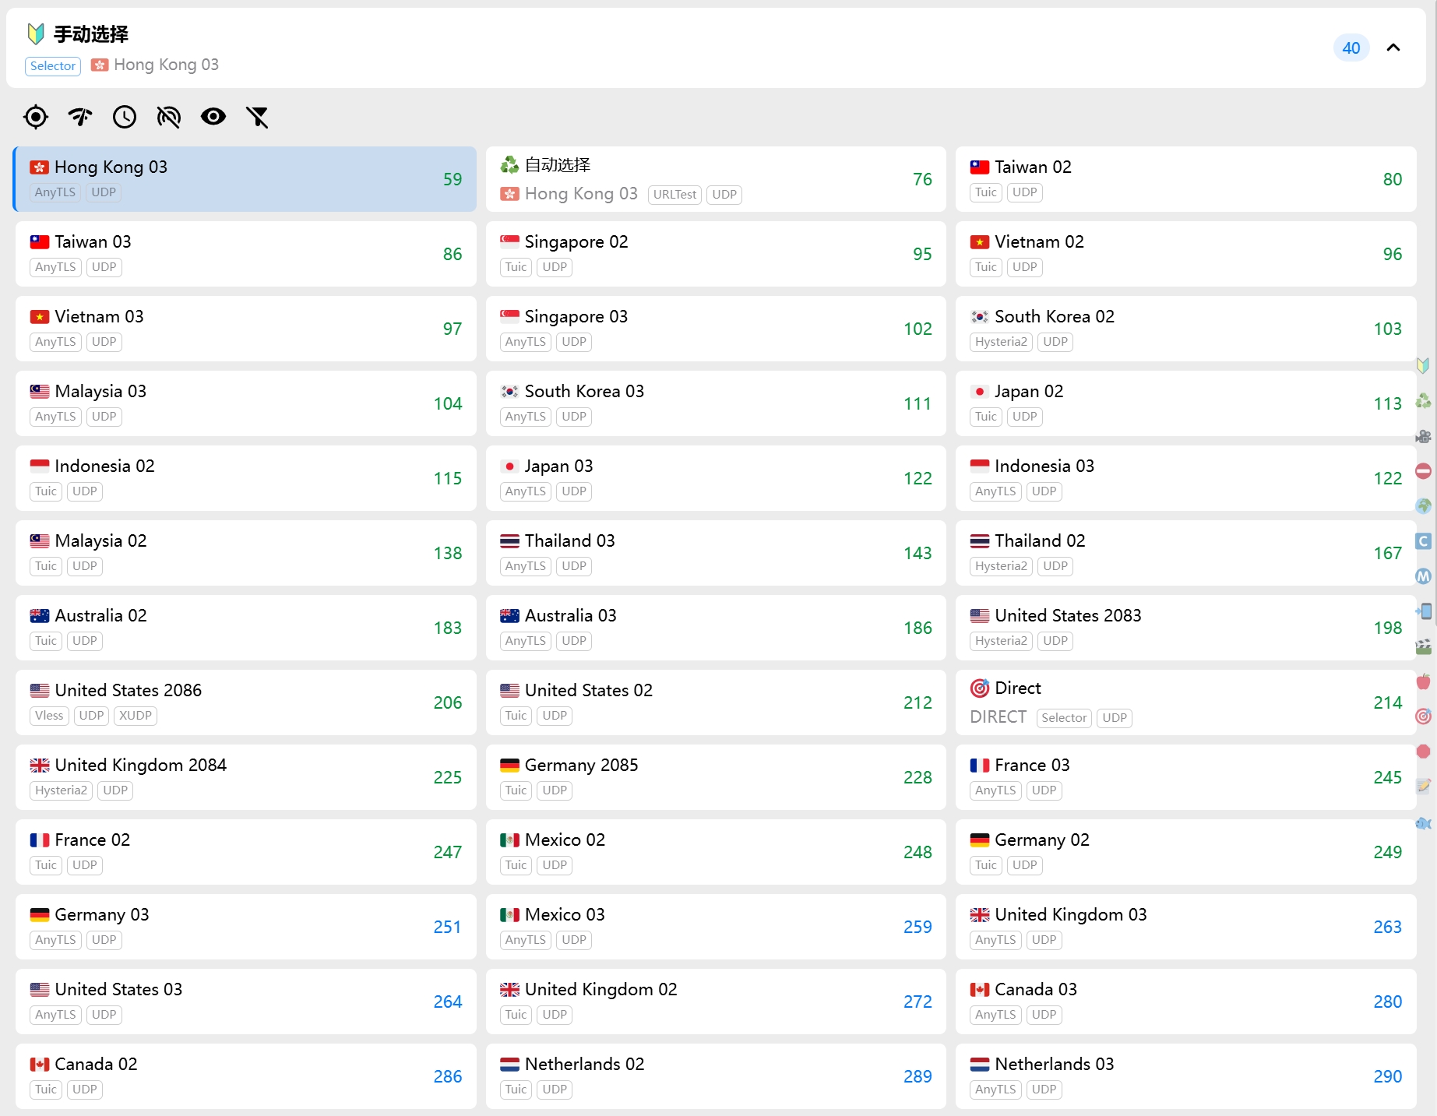
Task: Click the globe group sidebar icon
Action: 1423,506
